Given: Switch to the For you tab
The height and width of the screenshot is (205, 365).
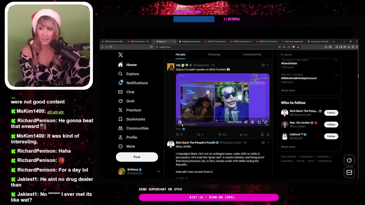Looking at the screenshot, I should click(180, 54).
